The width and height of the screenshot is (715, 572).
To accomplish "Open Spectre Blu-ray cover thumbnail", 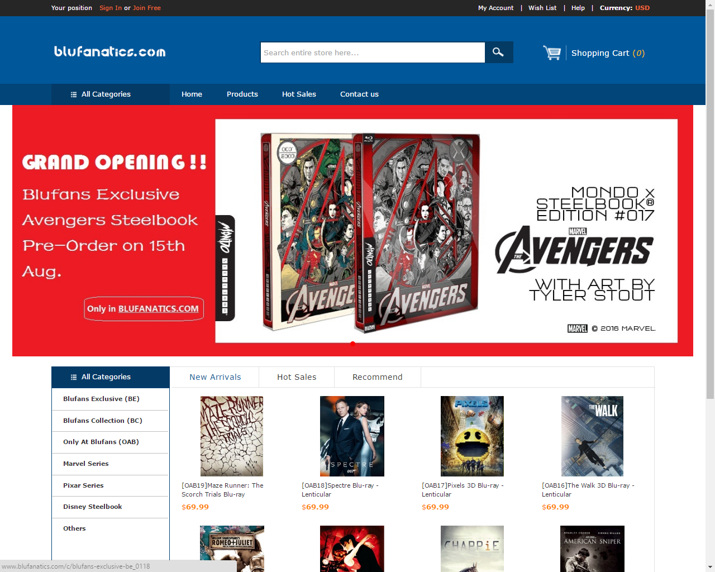I will point(352,436).
